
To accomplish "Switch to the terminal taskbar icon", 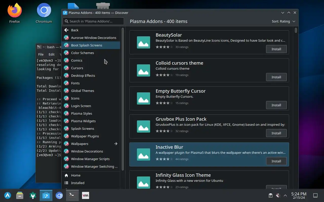I will point(72,195).
